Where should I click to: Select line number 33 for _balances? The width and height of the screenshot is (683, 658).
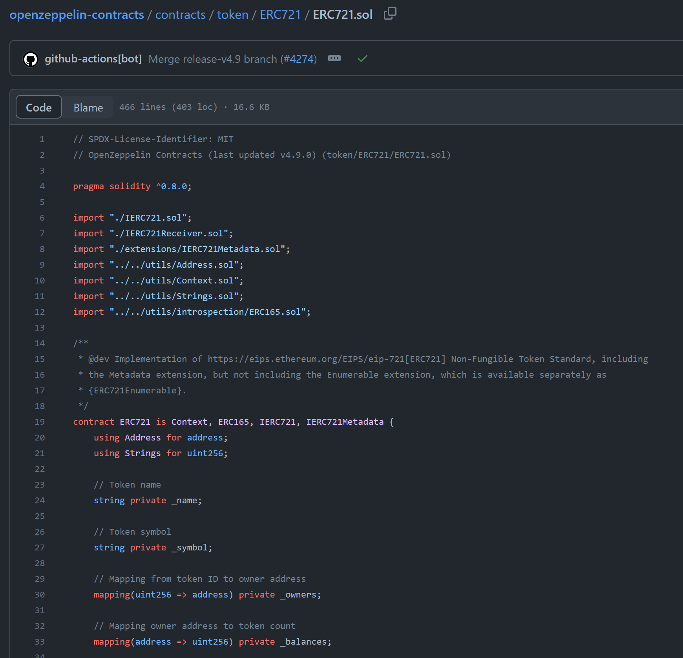tap(40, 642)
